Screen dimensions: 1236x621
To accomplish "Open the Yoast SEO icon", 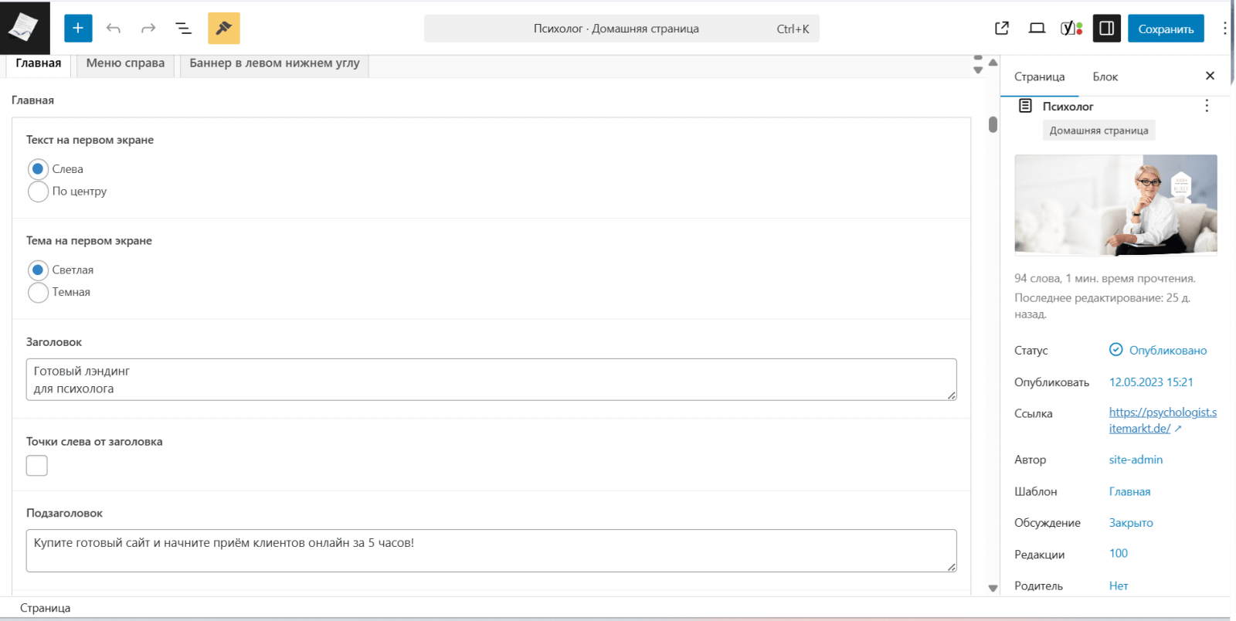I will (1071, 29).
